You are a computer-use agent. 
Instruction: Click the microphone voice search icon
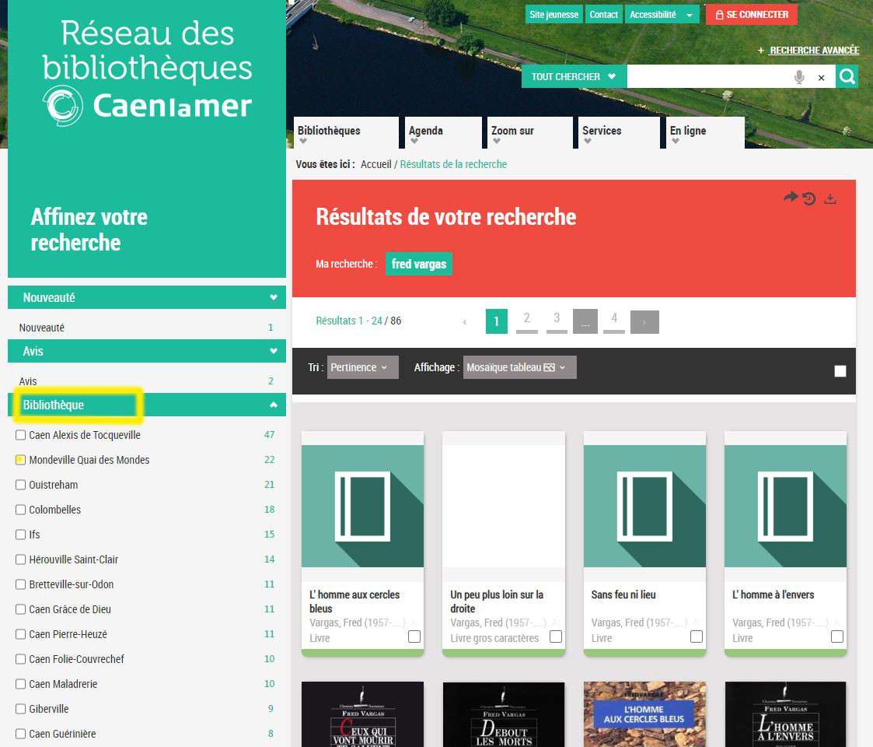798,77
